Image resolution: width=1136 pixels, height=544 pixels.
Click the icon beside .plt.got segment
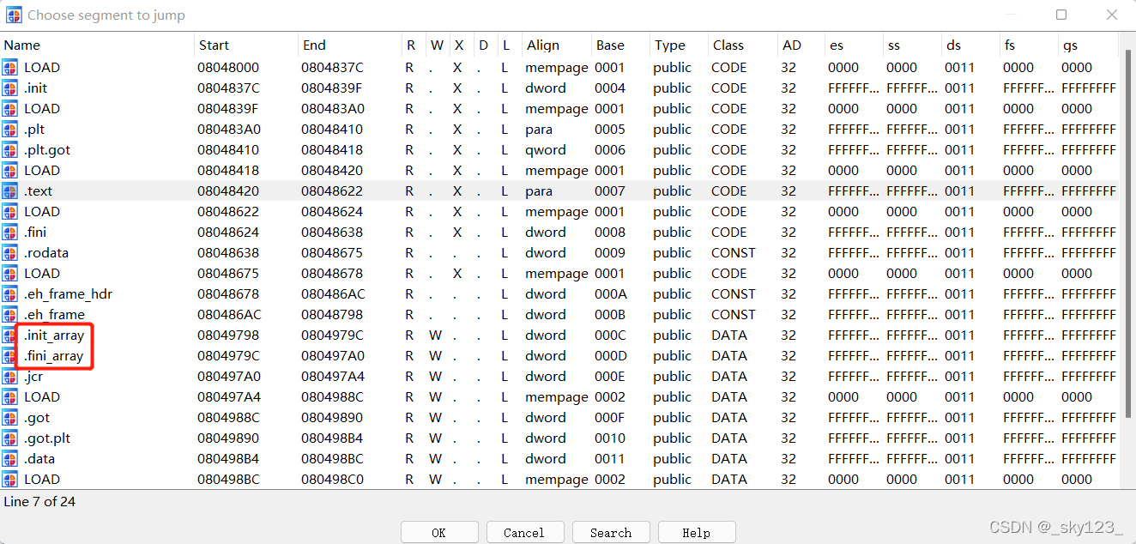(10, 150)
